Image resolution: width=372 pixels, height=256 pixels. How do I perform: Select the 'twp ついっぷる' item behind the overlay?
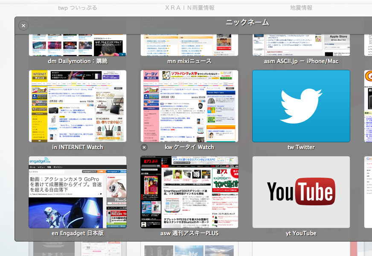click(x=78, y=8)
